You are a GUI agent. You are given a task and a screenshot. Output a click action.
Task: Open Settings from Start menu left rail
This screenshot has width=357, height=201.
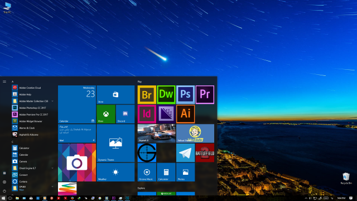coord(4,182)
